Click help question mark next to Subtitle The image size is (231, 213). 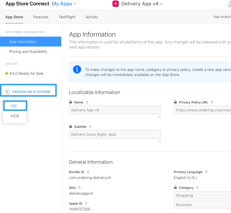point(90,127)
